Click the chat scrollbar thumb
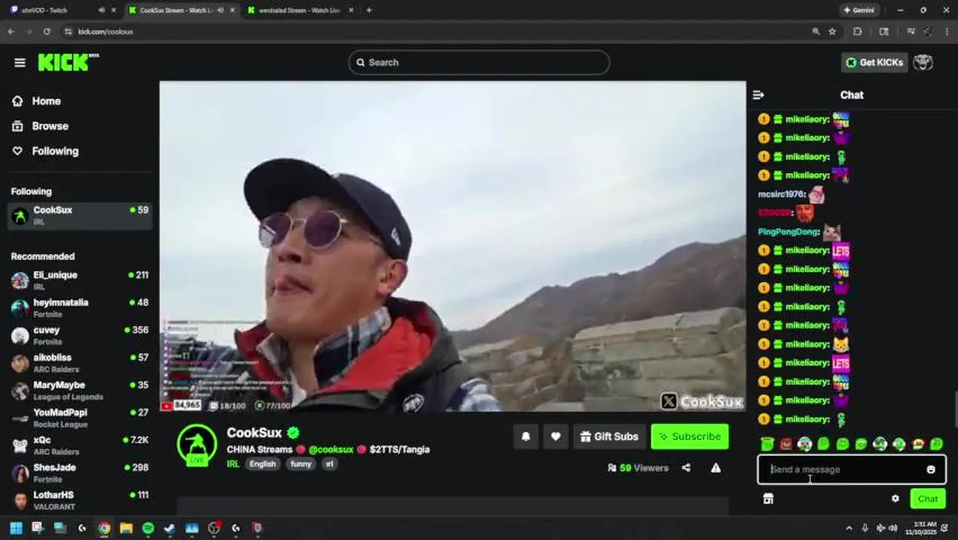The width and height of the screenshot is (958, 540). (955, 410)
